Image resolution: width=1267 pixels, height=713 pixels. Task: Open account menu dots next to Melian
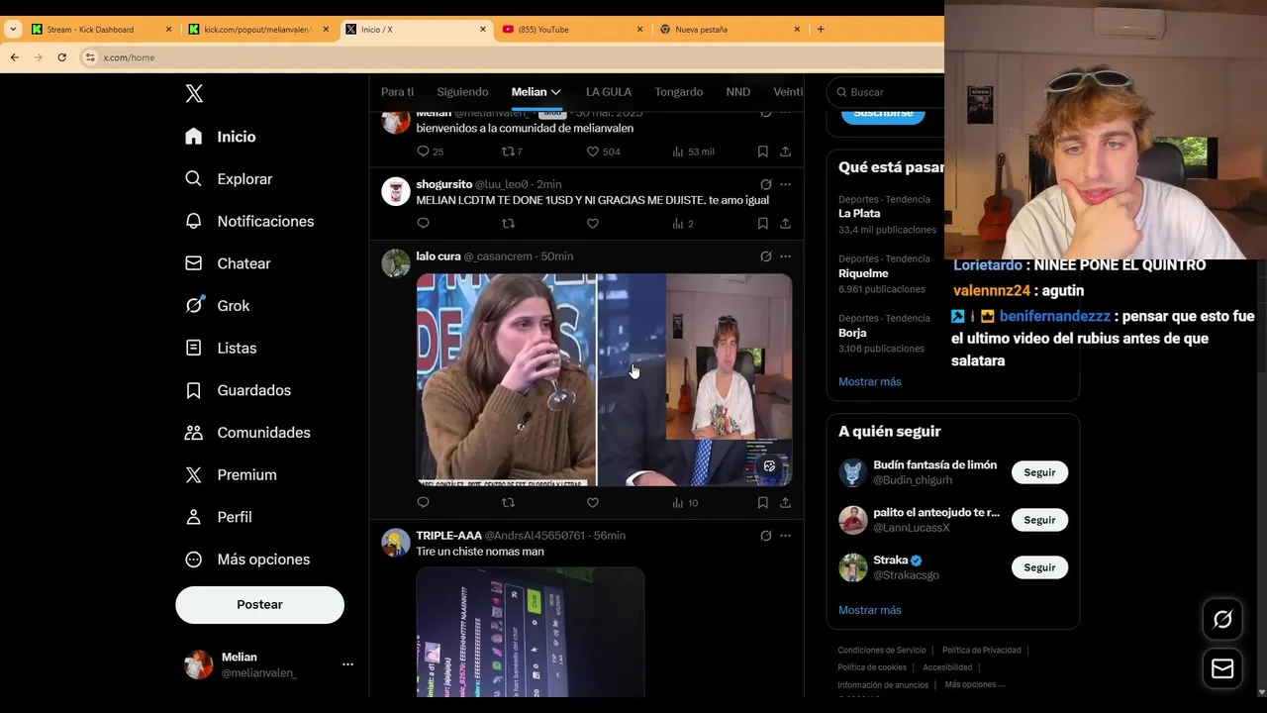[347, 664]
